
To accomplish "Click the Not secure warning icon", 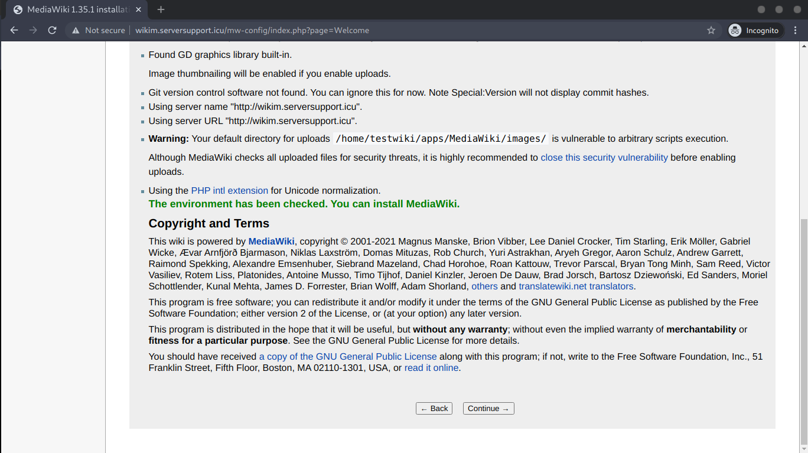I will coord(75,30).
